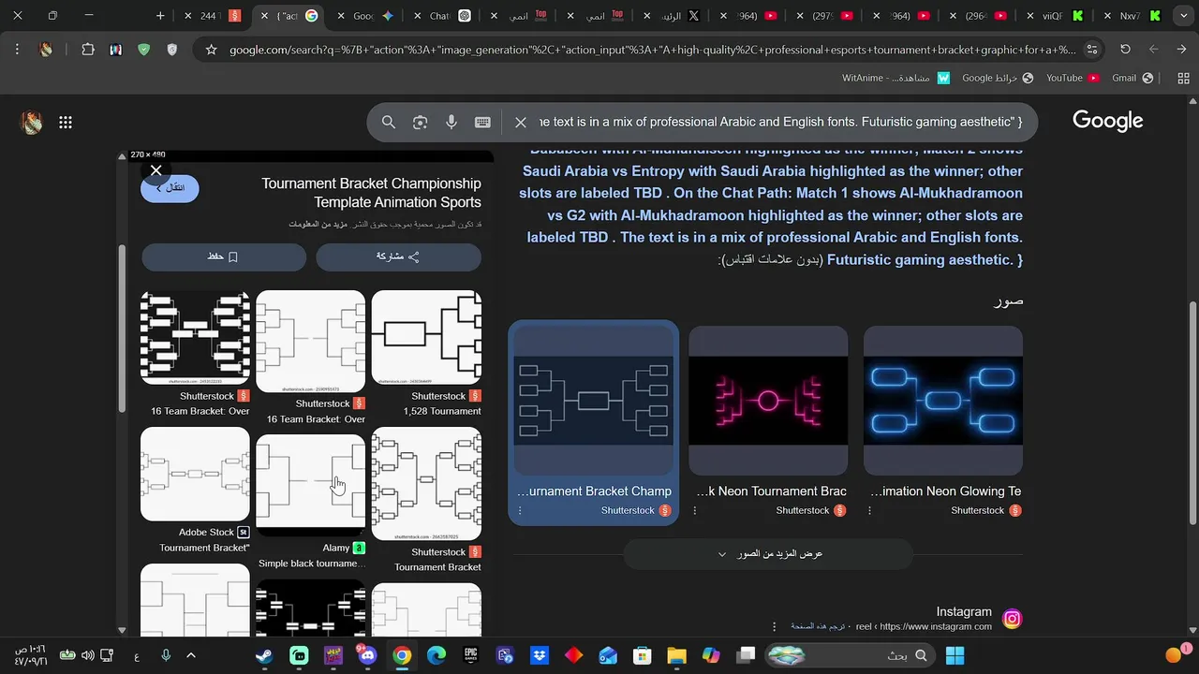Viewport: 1199px width, 674px height.
Task: Open site information icon in address bar
Action: pos(1091,50)
